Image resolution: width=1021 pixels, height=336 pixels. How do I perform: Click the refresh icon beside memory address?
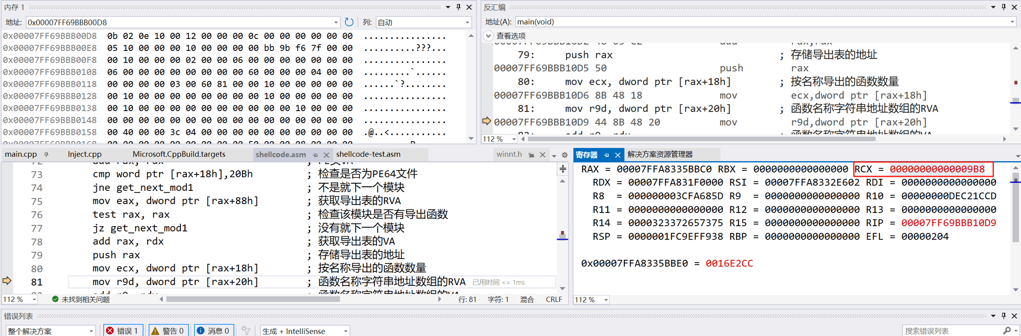[x=349, y=22]
